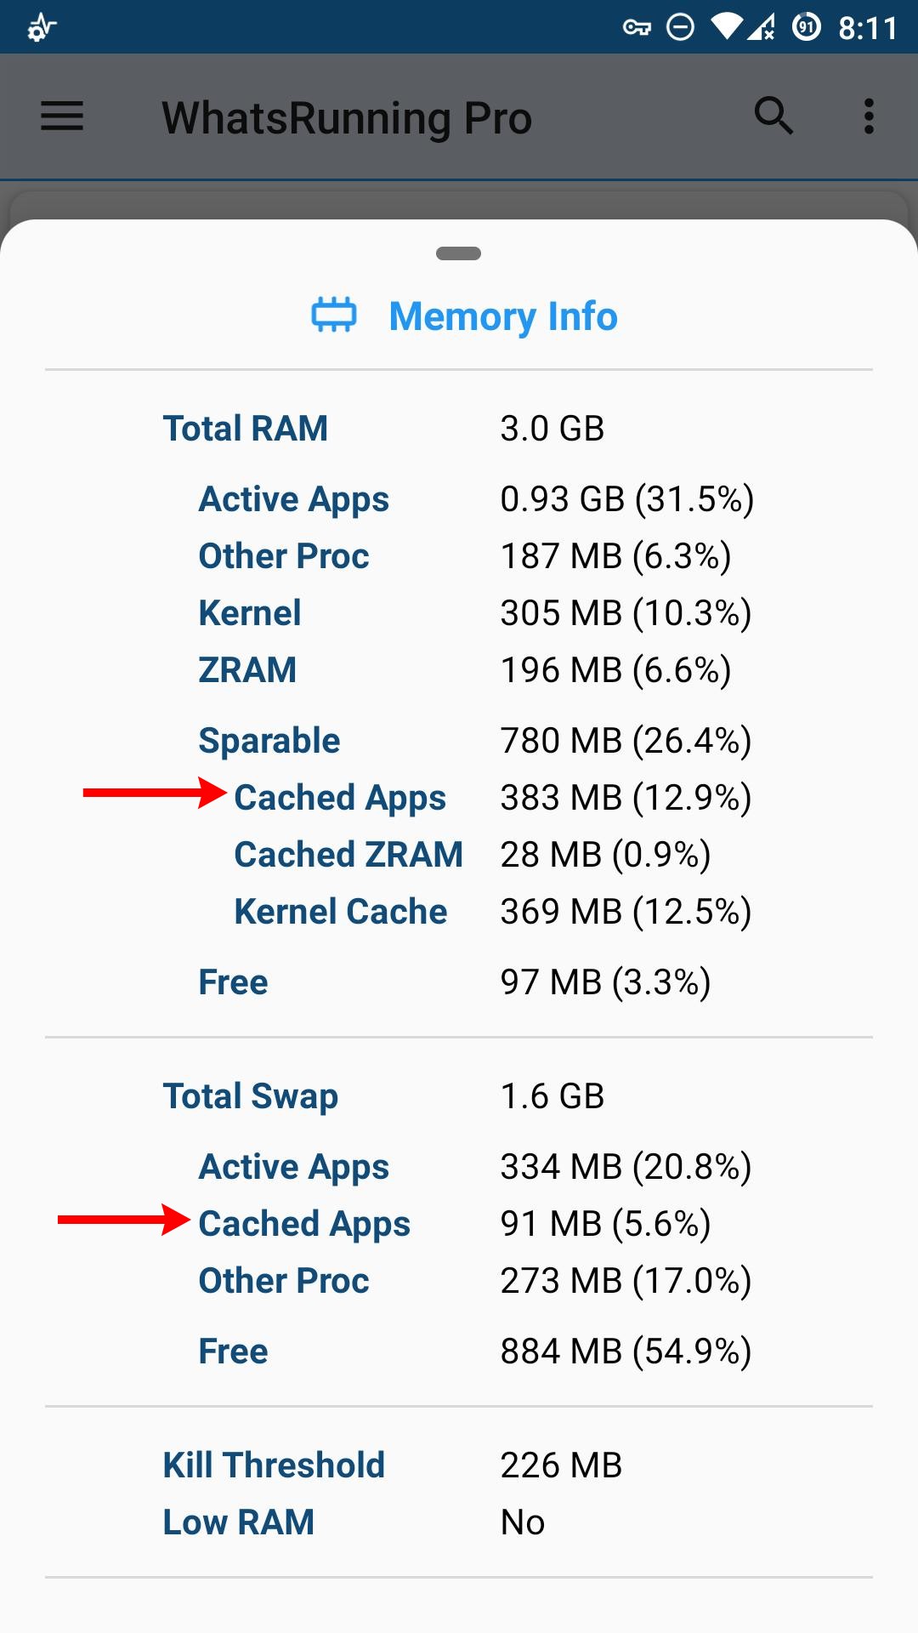Image resolution: width=918 pixels, height=1633 pixels.
Task: Collapse the Memory Info sheet via drag handle
Action: coord(459,253)
